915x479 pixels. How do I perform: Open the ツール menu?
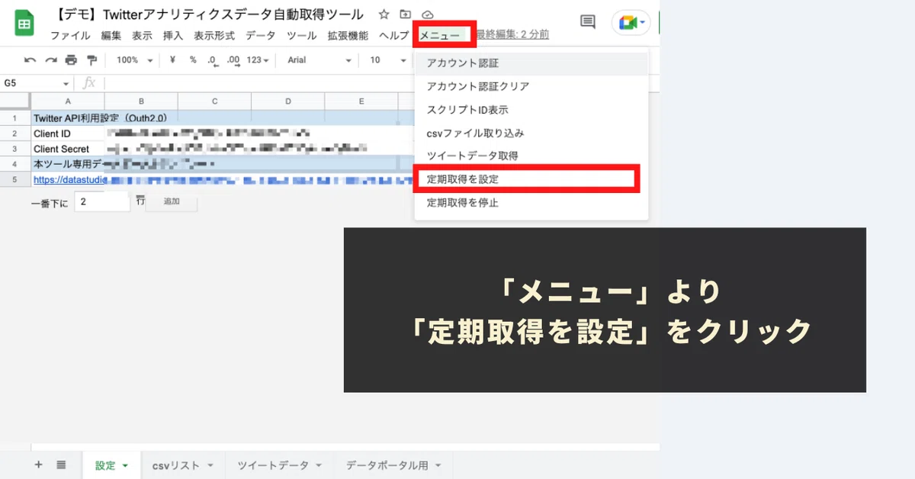click(x=302, y=35)
